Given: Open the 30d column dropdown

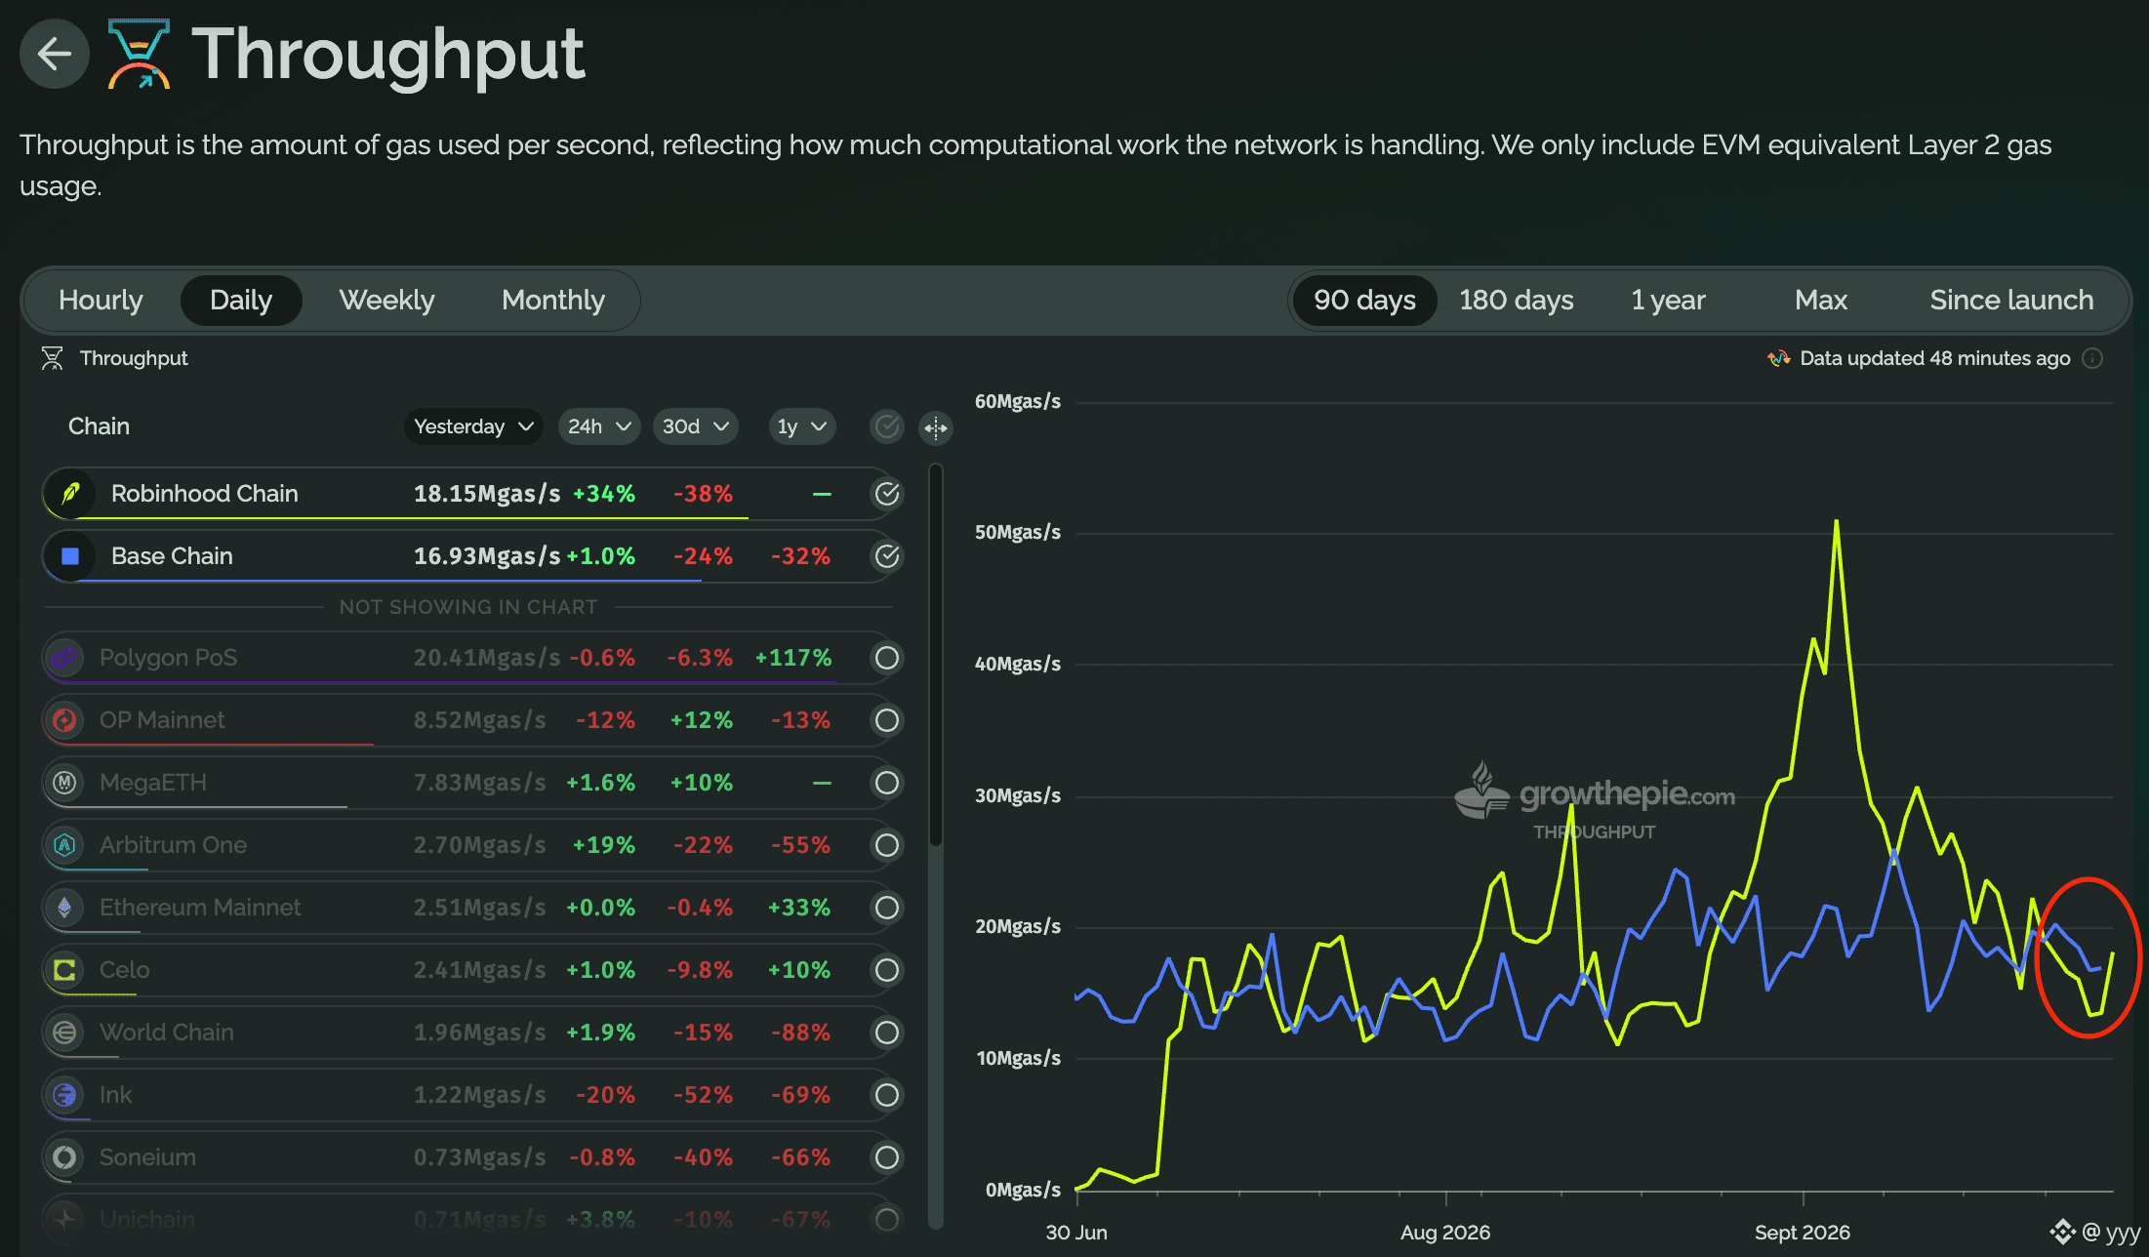Looking at the screenshot, I should [x=696, y=426].
